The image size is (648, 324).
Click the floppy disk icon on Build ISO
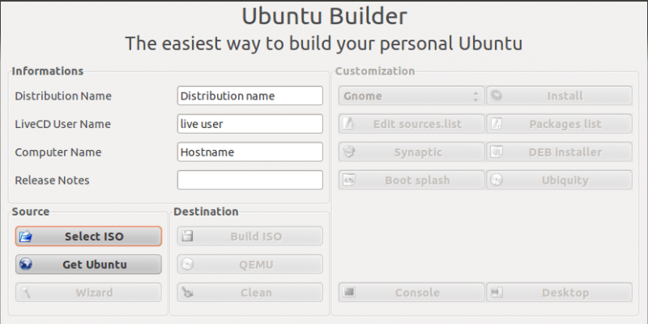pos(188,237)
